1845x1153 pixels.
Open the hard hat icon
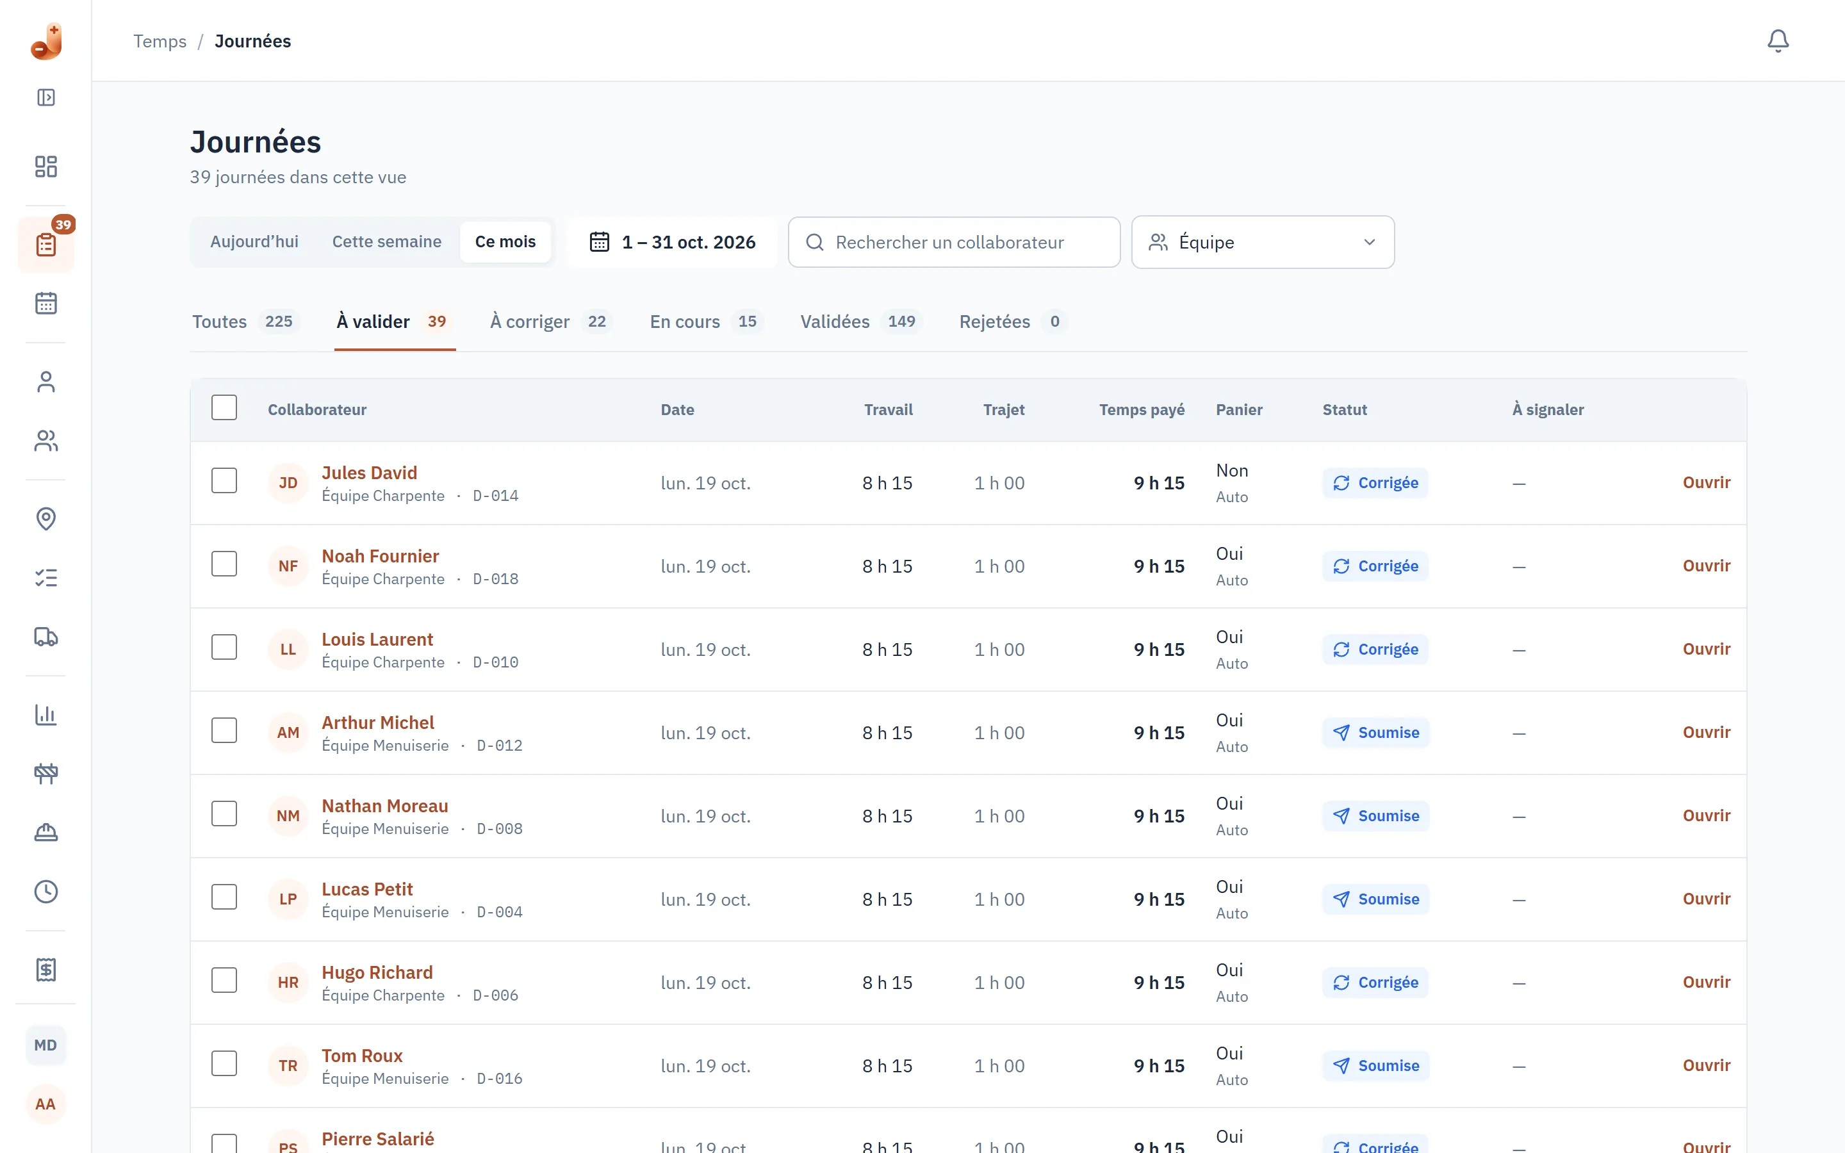(x=45, y=832)
